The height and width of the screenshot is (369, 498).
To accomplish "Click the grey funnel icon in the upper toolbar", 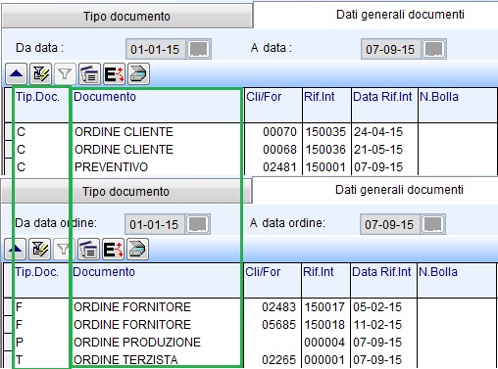I will [65, 74].
